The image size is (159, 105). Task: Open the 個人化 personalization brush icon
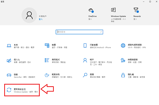point(9,61)
